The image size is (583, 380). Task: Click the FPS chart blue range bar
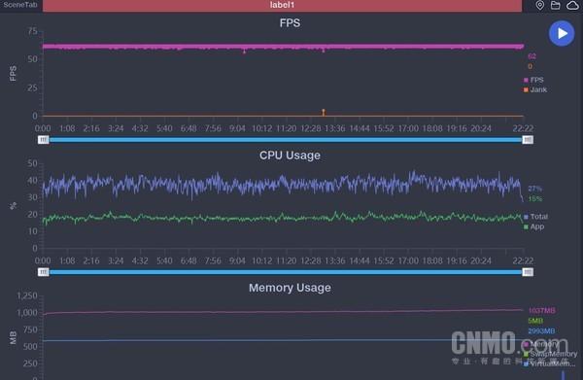(286, 139)
